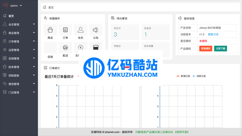Click the orange 获取授权 button
Viewport: 242px width, 136px height.
click(x=206, y=49)
